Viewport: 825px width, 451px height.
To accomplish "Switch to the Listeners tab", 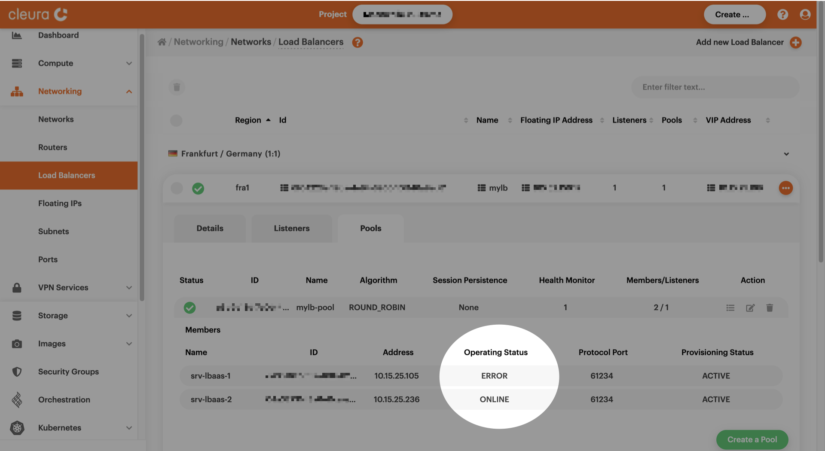I will (291, 229).
